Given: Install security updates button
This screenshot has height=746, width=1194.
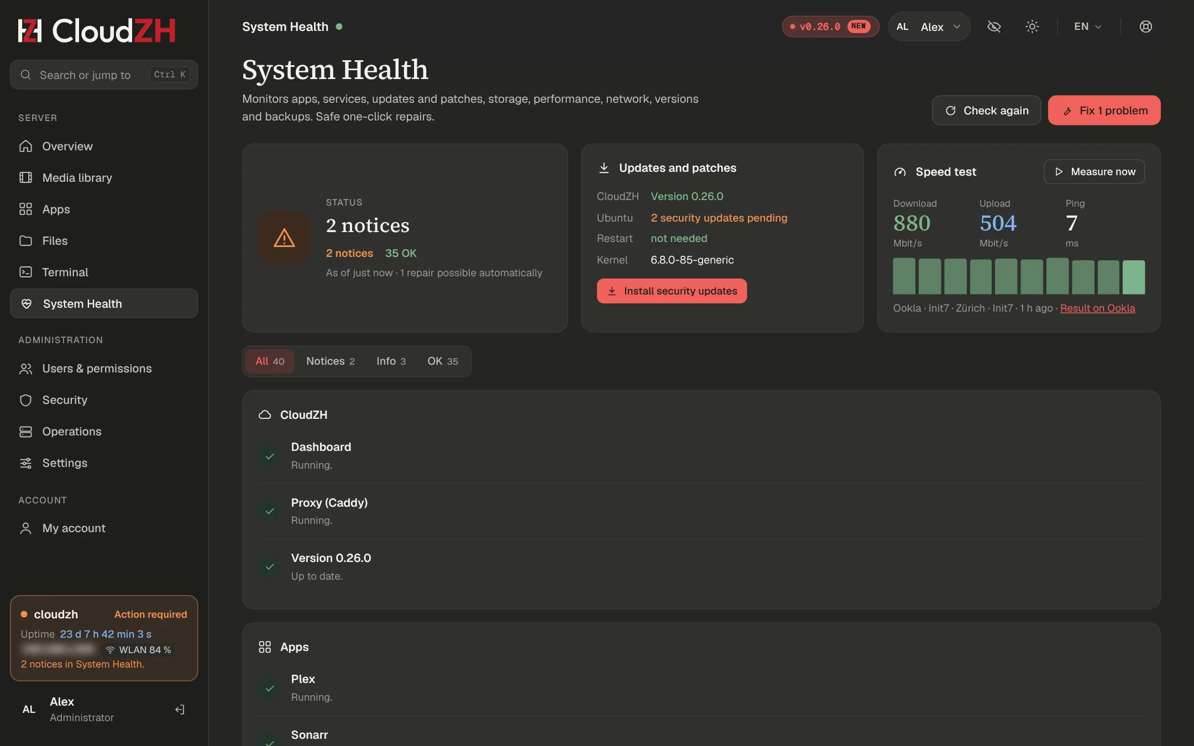Looking at the screenshot, I should [x=672, y=291].
